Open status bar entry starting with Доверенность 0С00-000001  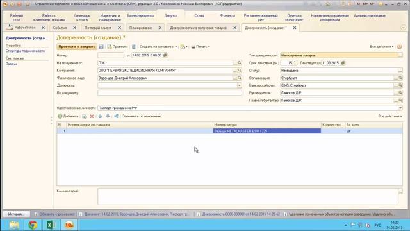238,214
